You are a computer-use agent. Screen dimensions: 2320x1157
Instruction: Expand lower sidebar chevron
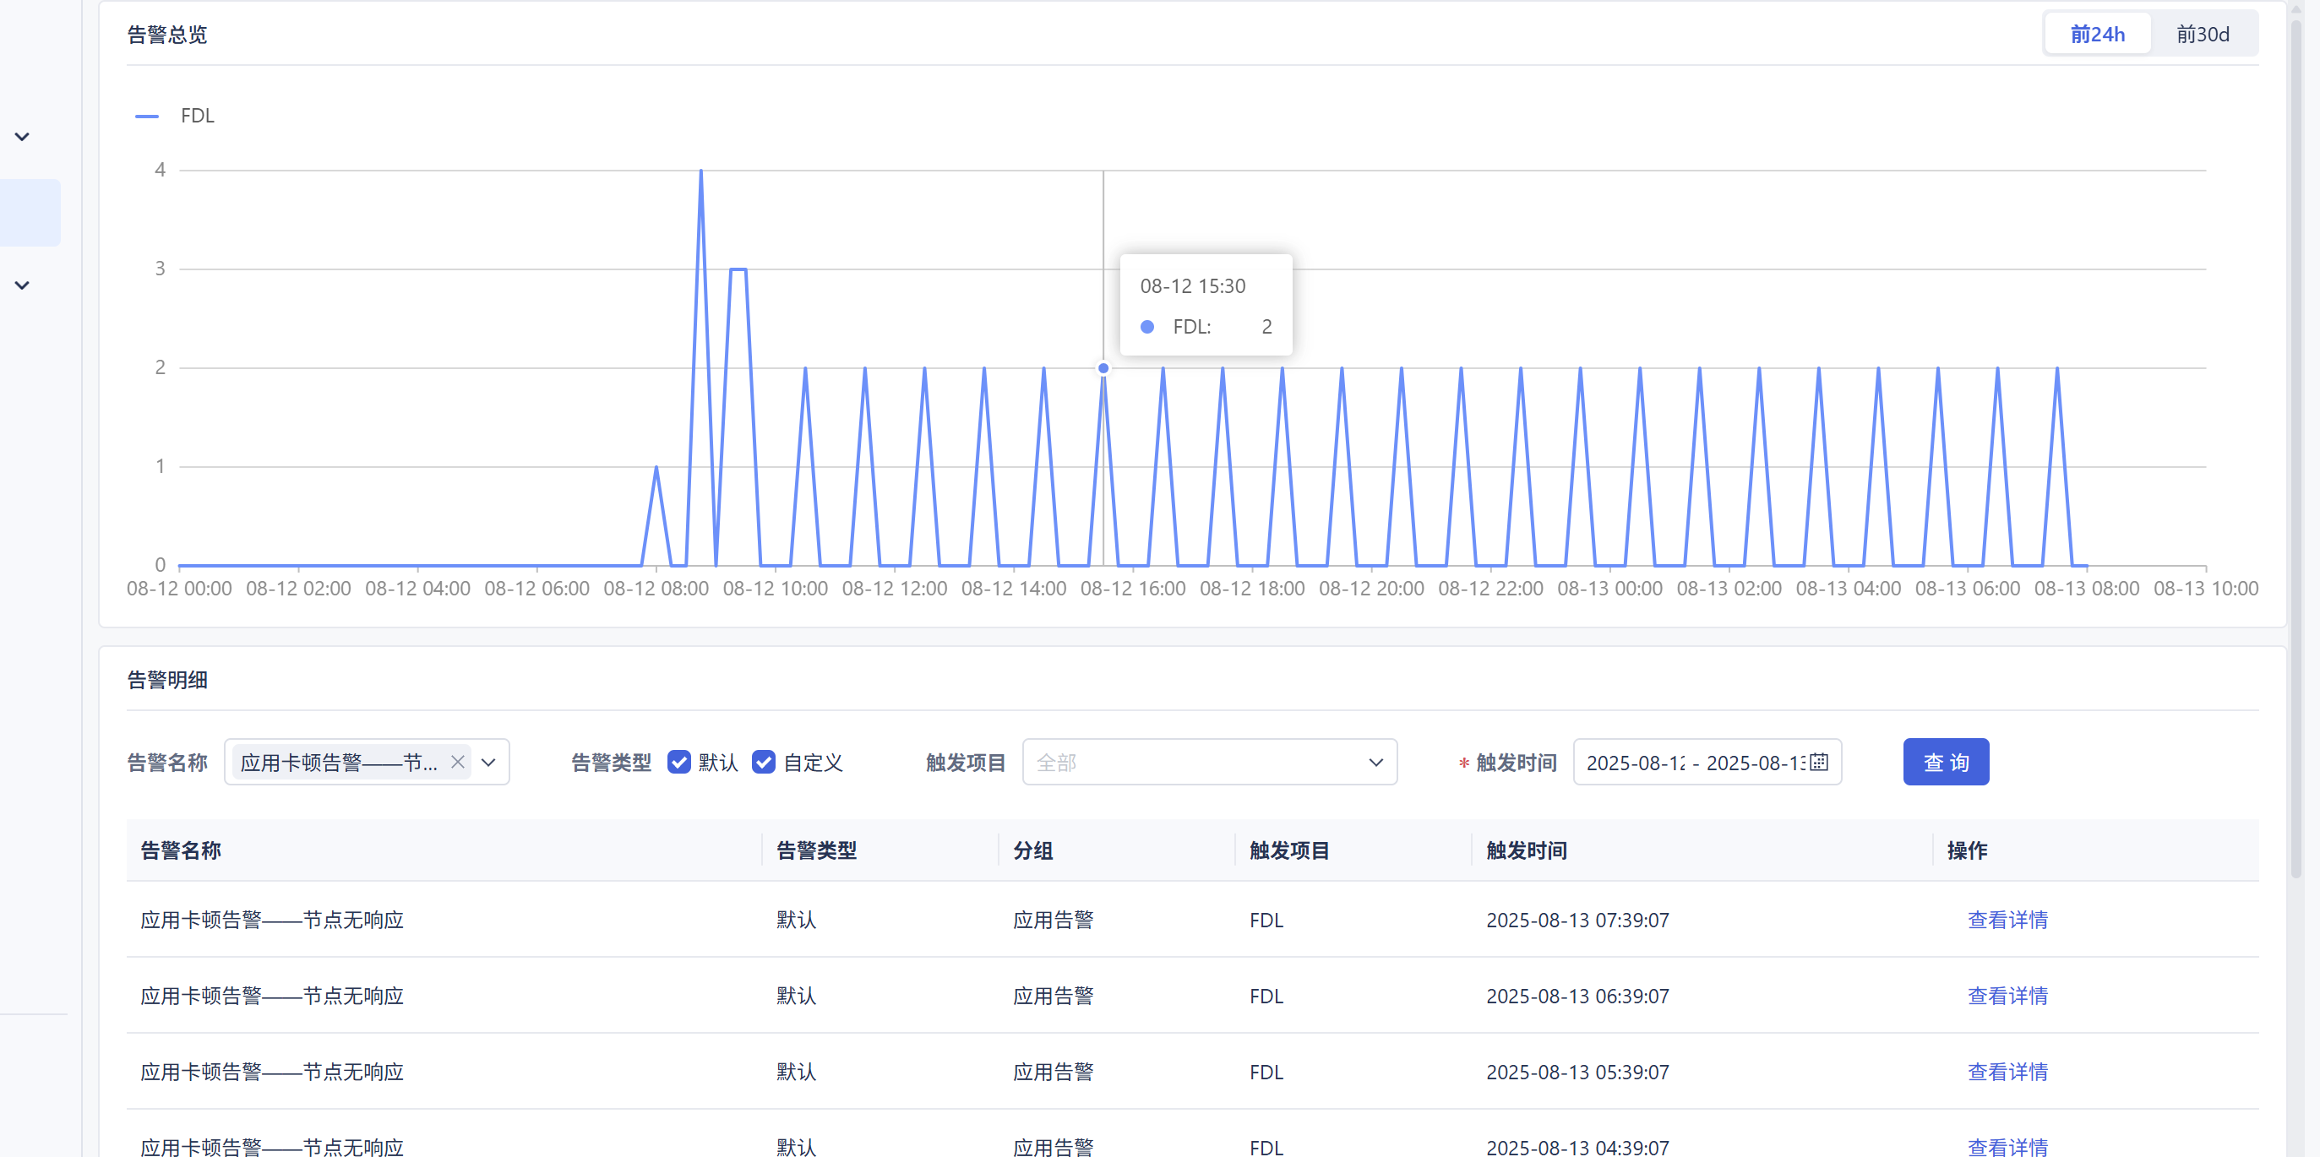coord(23,285)
